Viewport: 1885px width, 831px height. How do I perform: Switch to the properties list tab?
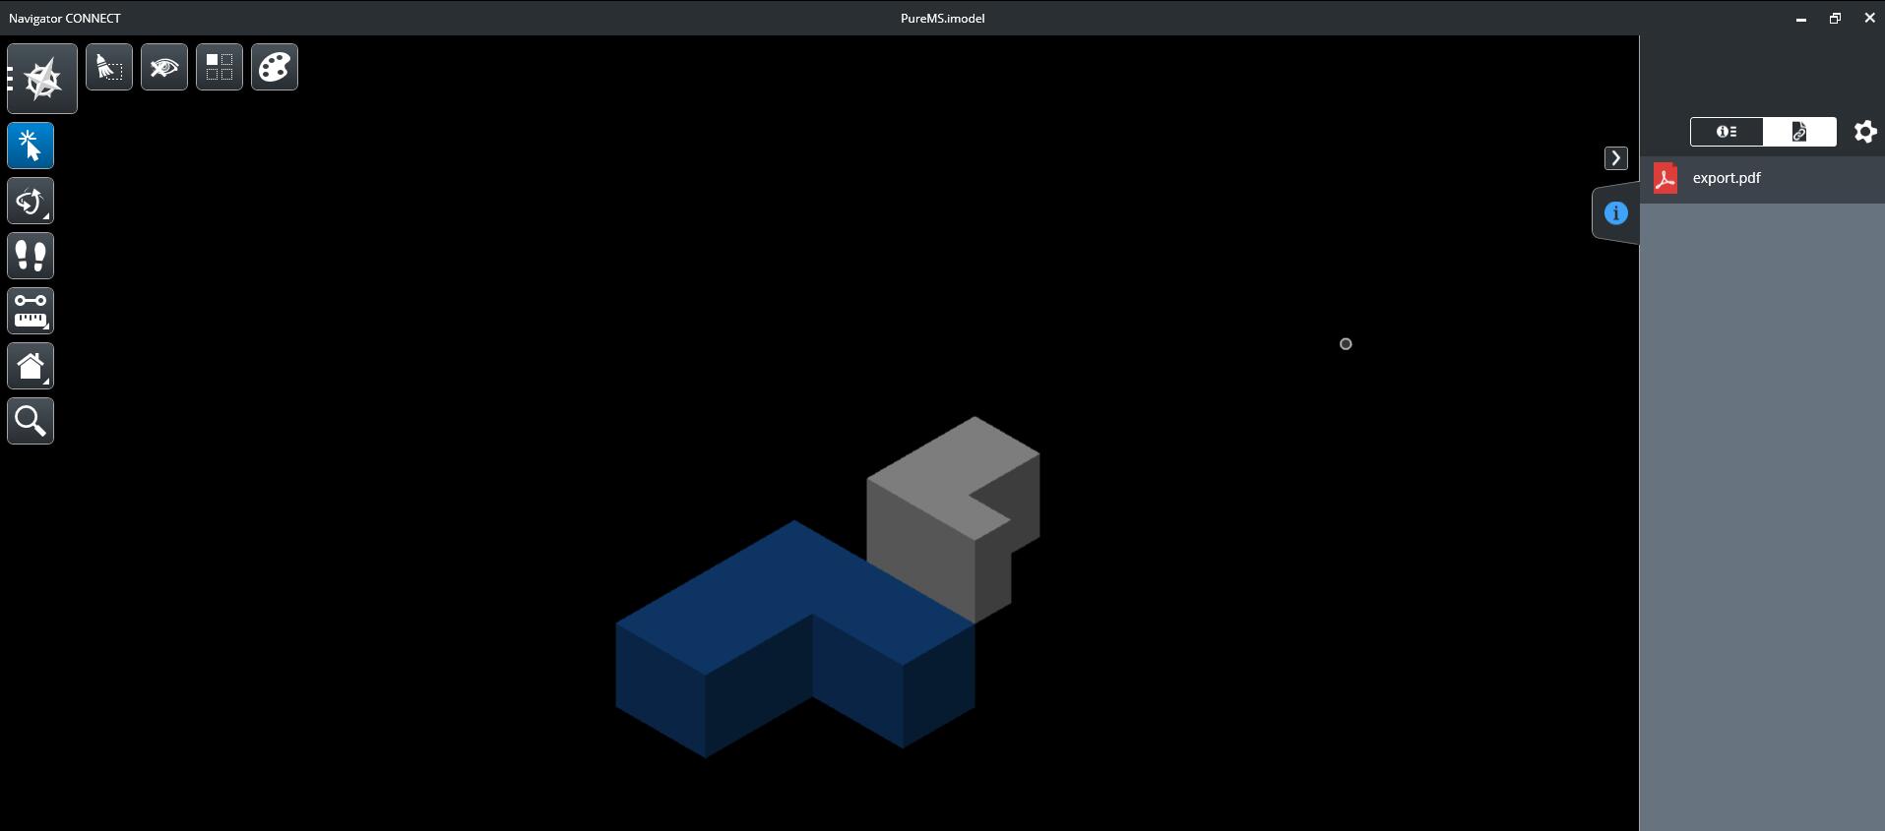1727,132
